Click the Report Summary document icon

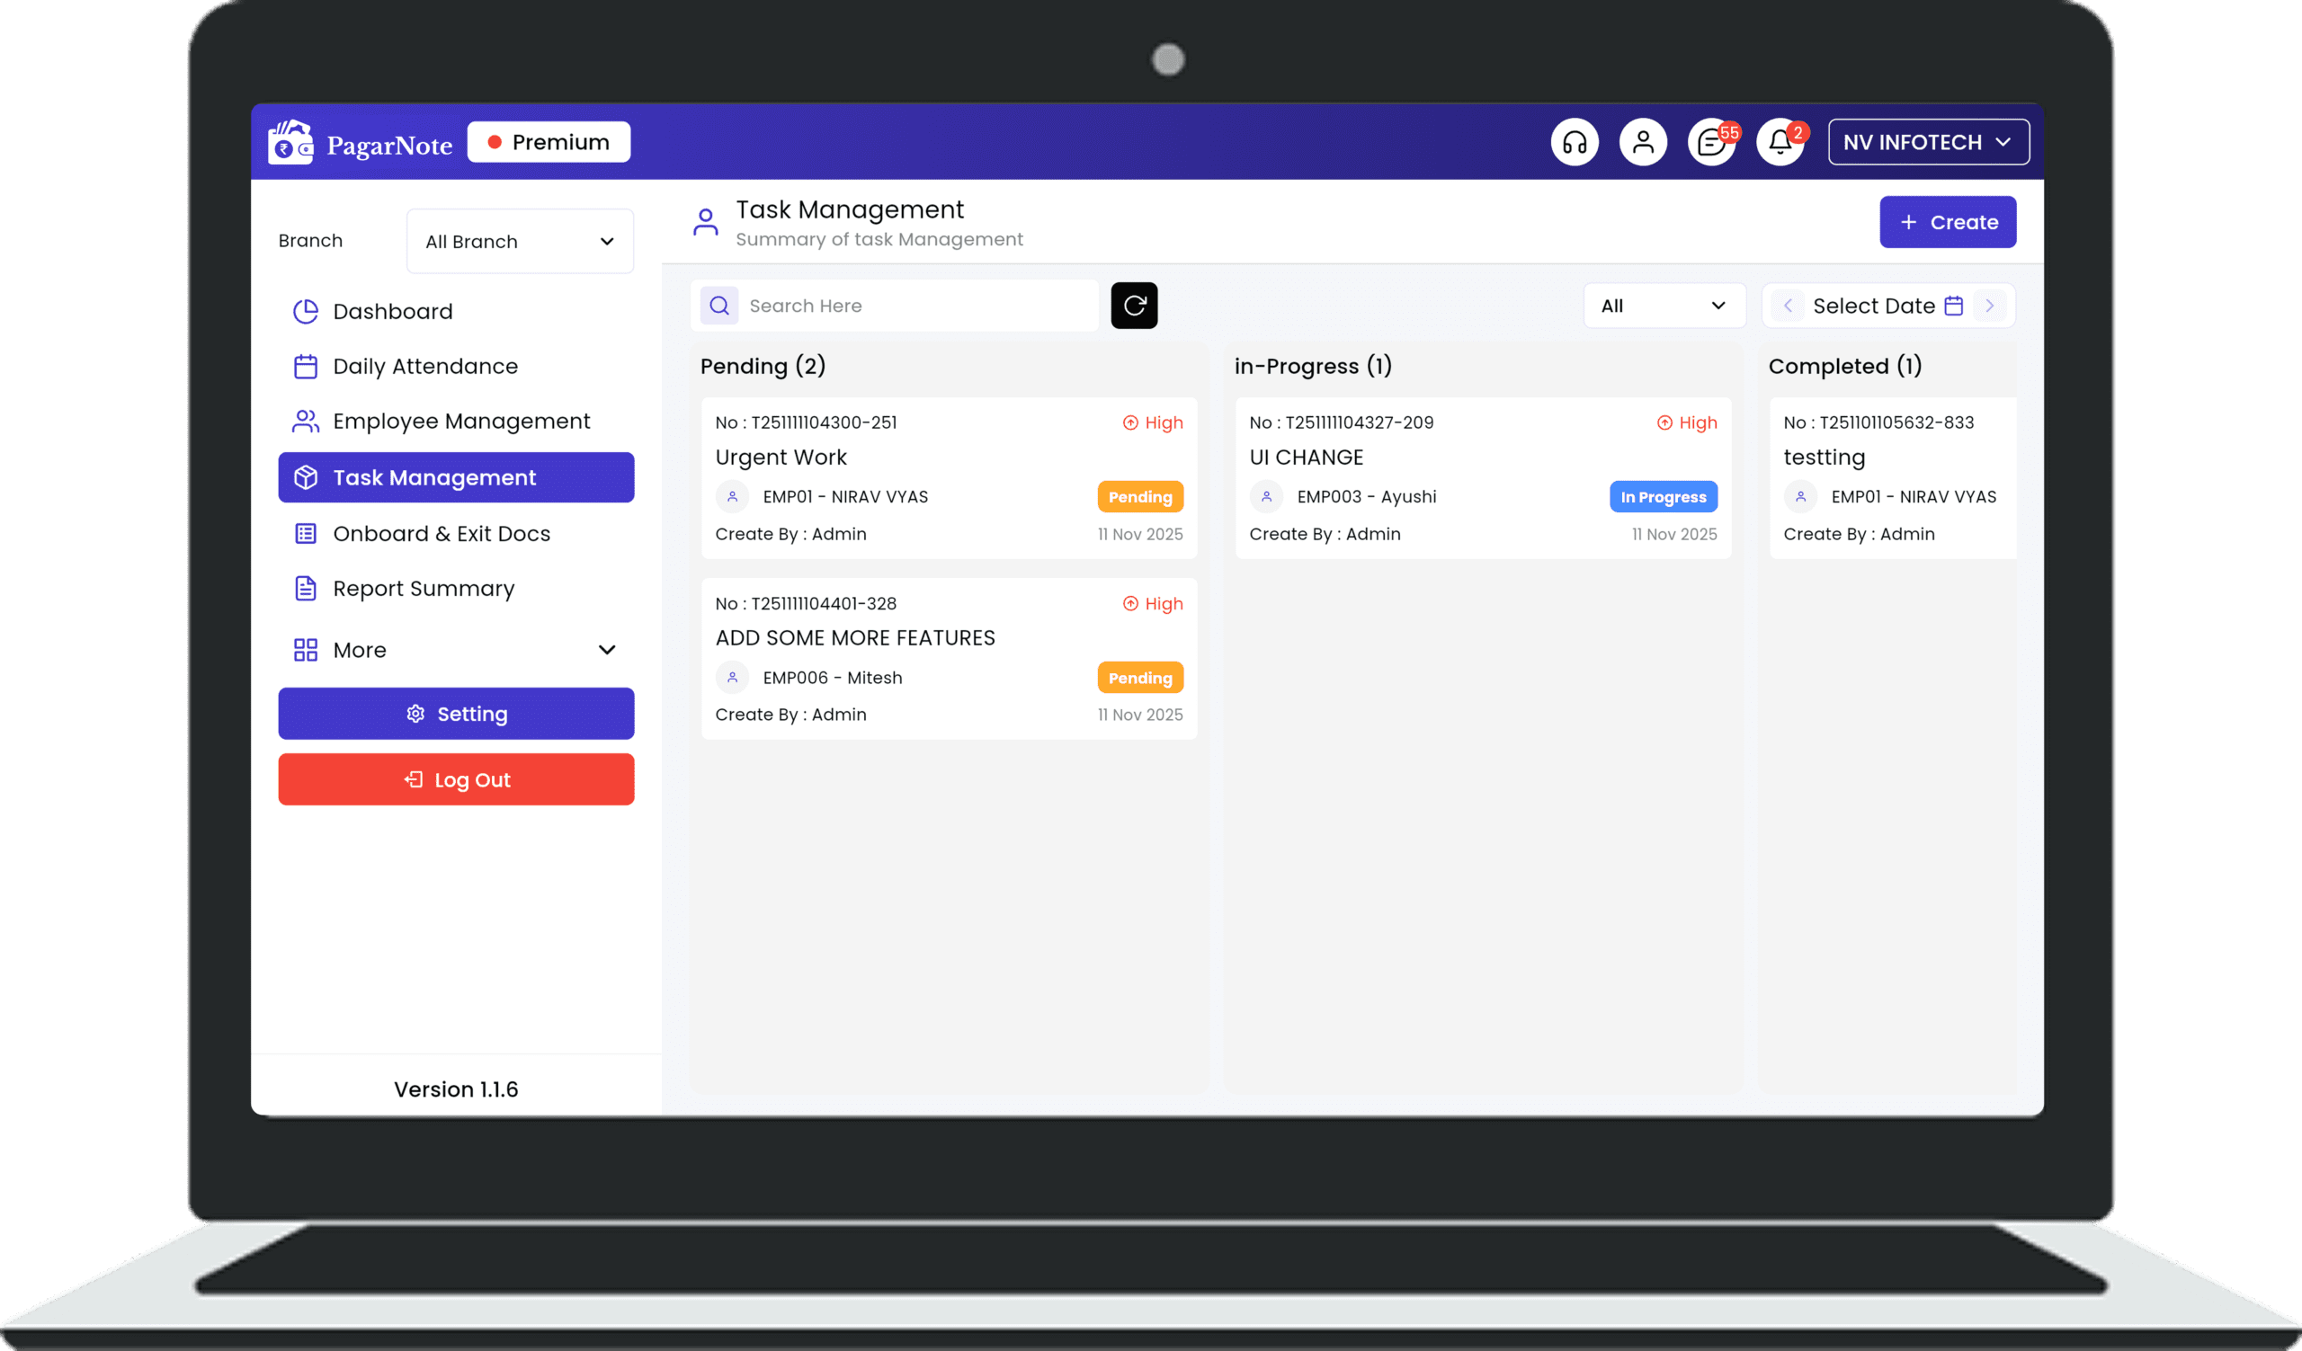[x=305, y=588]
